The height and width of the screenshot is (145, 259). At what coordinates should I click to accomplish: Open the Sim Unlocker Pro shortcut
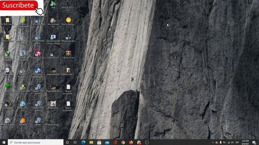coord(53,23)
